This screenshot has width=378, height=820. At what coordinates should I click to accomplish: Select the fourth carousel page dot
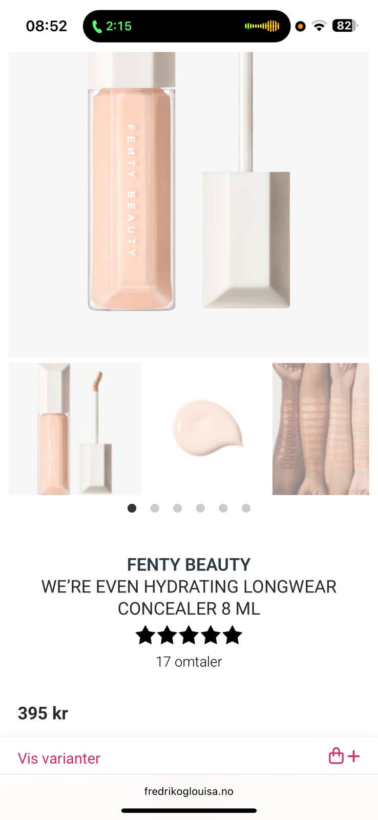coord(200,508)
